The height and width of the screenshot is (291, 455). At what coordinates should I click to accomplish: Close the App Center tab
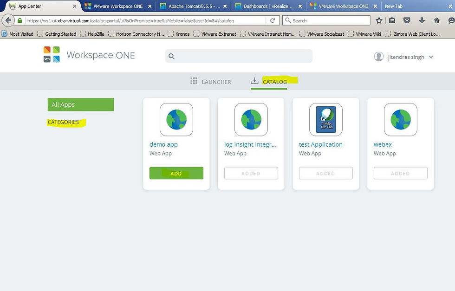pos(75,6)
